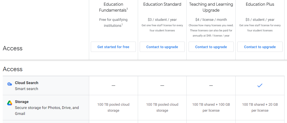Image resolution: width=287 pixels, height=123 pixels.
Task: Click the $5 / student / year price
Action: coord(260,19)
